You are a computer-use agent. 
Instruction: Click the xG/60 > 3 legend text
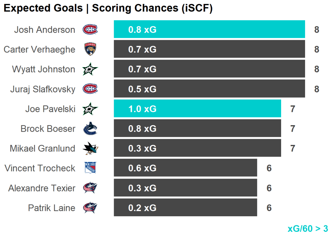pos(308,229)
